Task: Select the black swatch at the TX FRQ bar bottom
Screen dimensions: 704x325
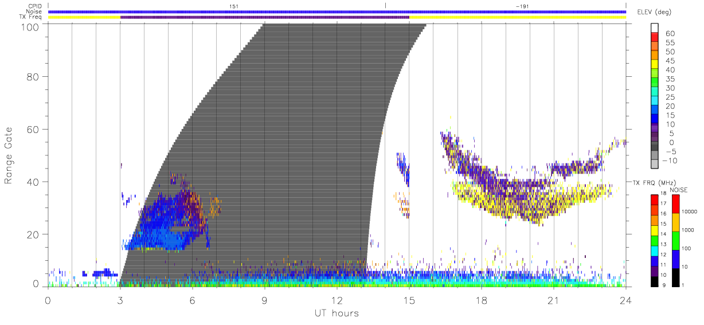Action: [x=654, y=280]
